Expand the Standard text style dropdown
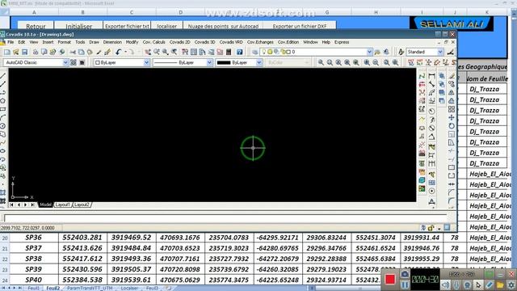 click(440, 52)
